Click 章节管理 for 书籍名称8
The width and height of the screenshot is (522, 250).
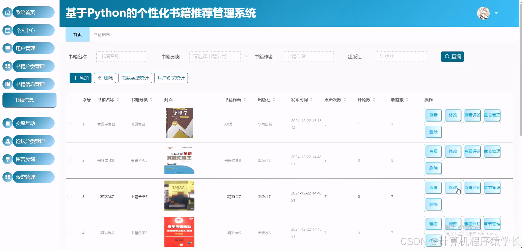(492, 151)
